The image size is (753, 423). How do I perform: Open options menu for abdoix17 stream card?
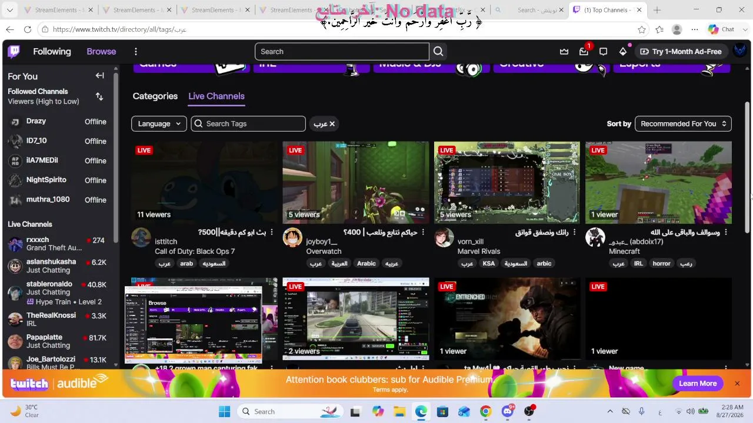pos(726,233)
